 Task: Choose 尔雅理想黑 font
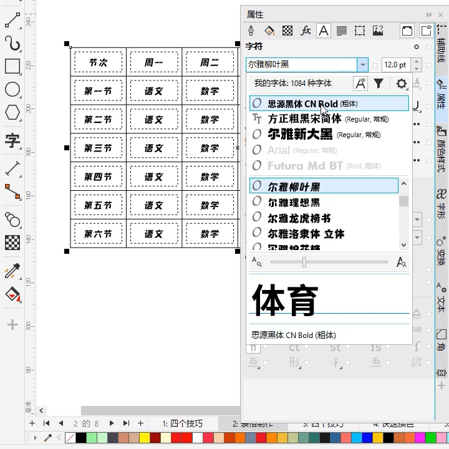pyautogui.click(x=324, y=202)
